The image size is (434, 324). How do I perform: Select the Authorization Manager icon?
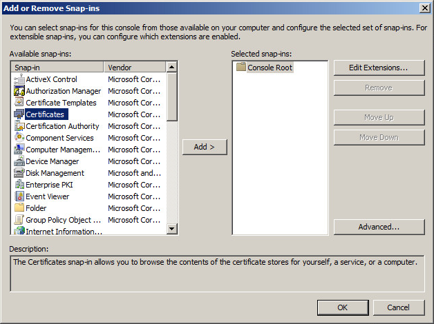[19, 91]
